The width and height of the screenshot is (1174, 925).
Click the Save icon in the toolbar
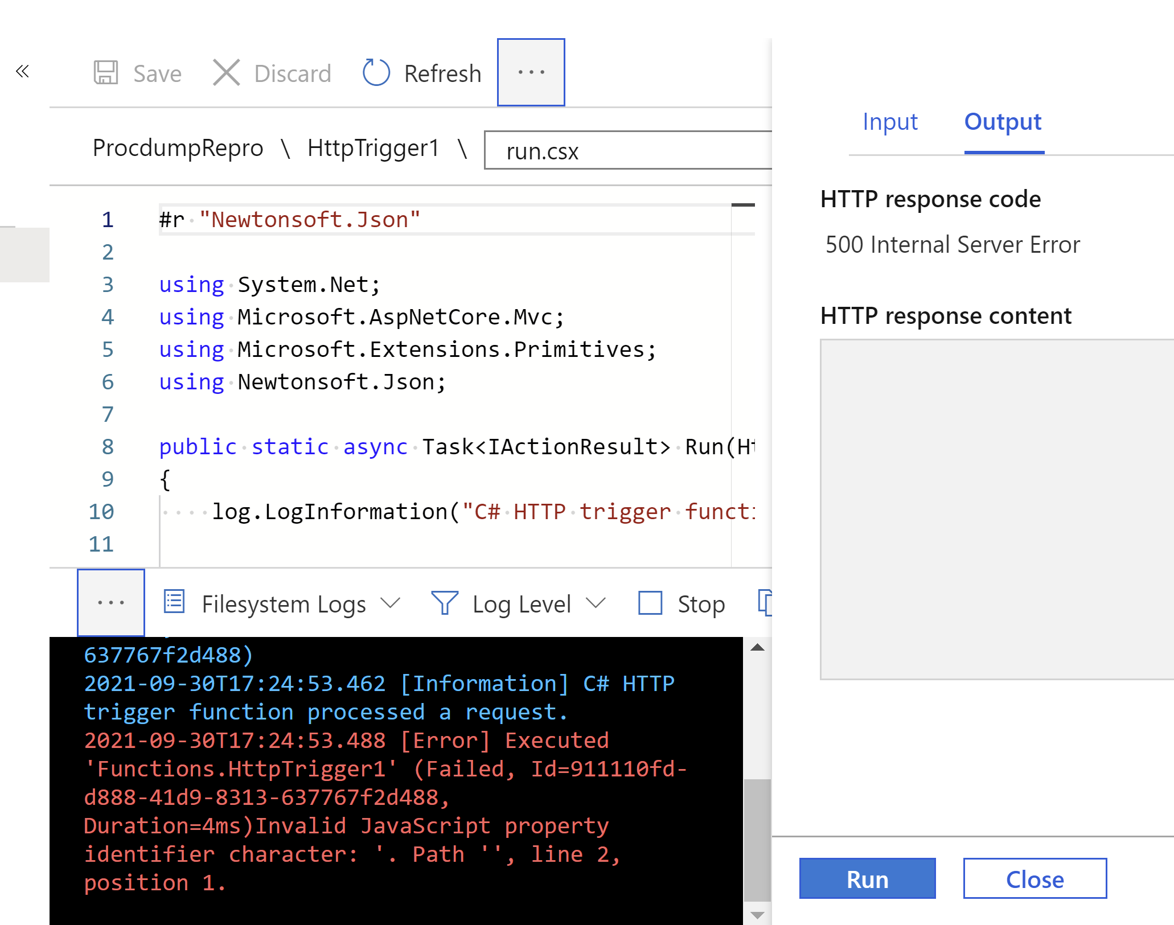(x=108, y=73)
